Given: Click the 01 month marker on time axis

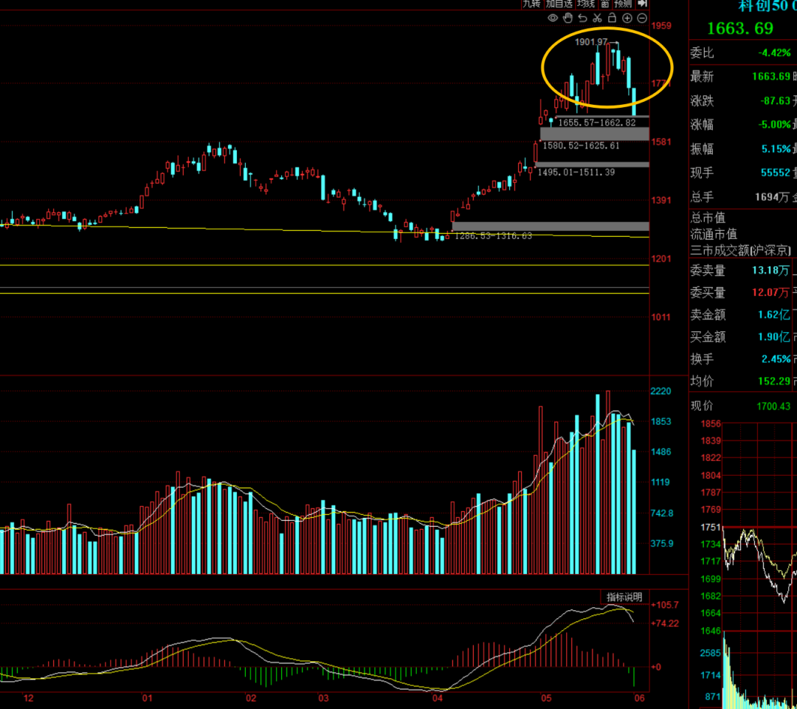Looking at the screenshot, I should [147, 698].
